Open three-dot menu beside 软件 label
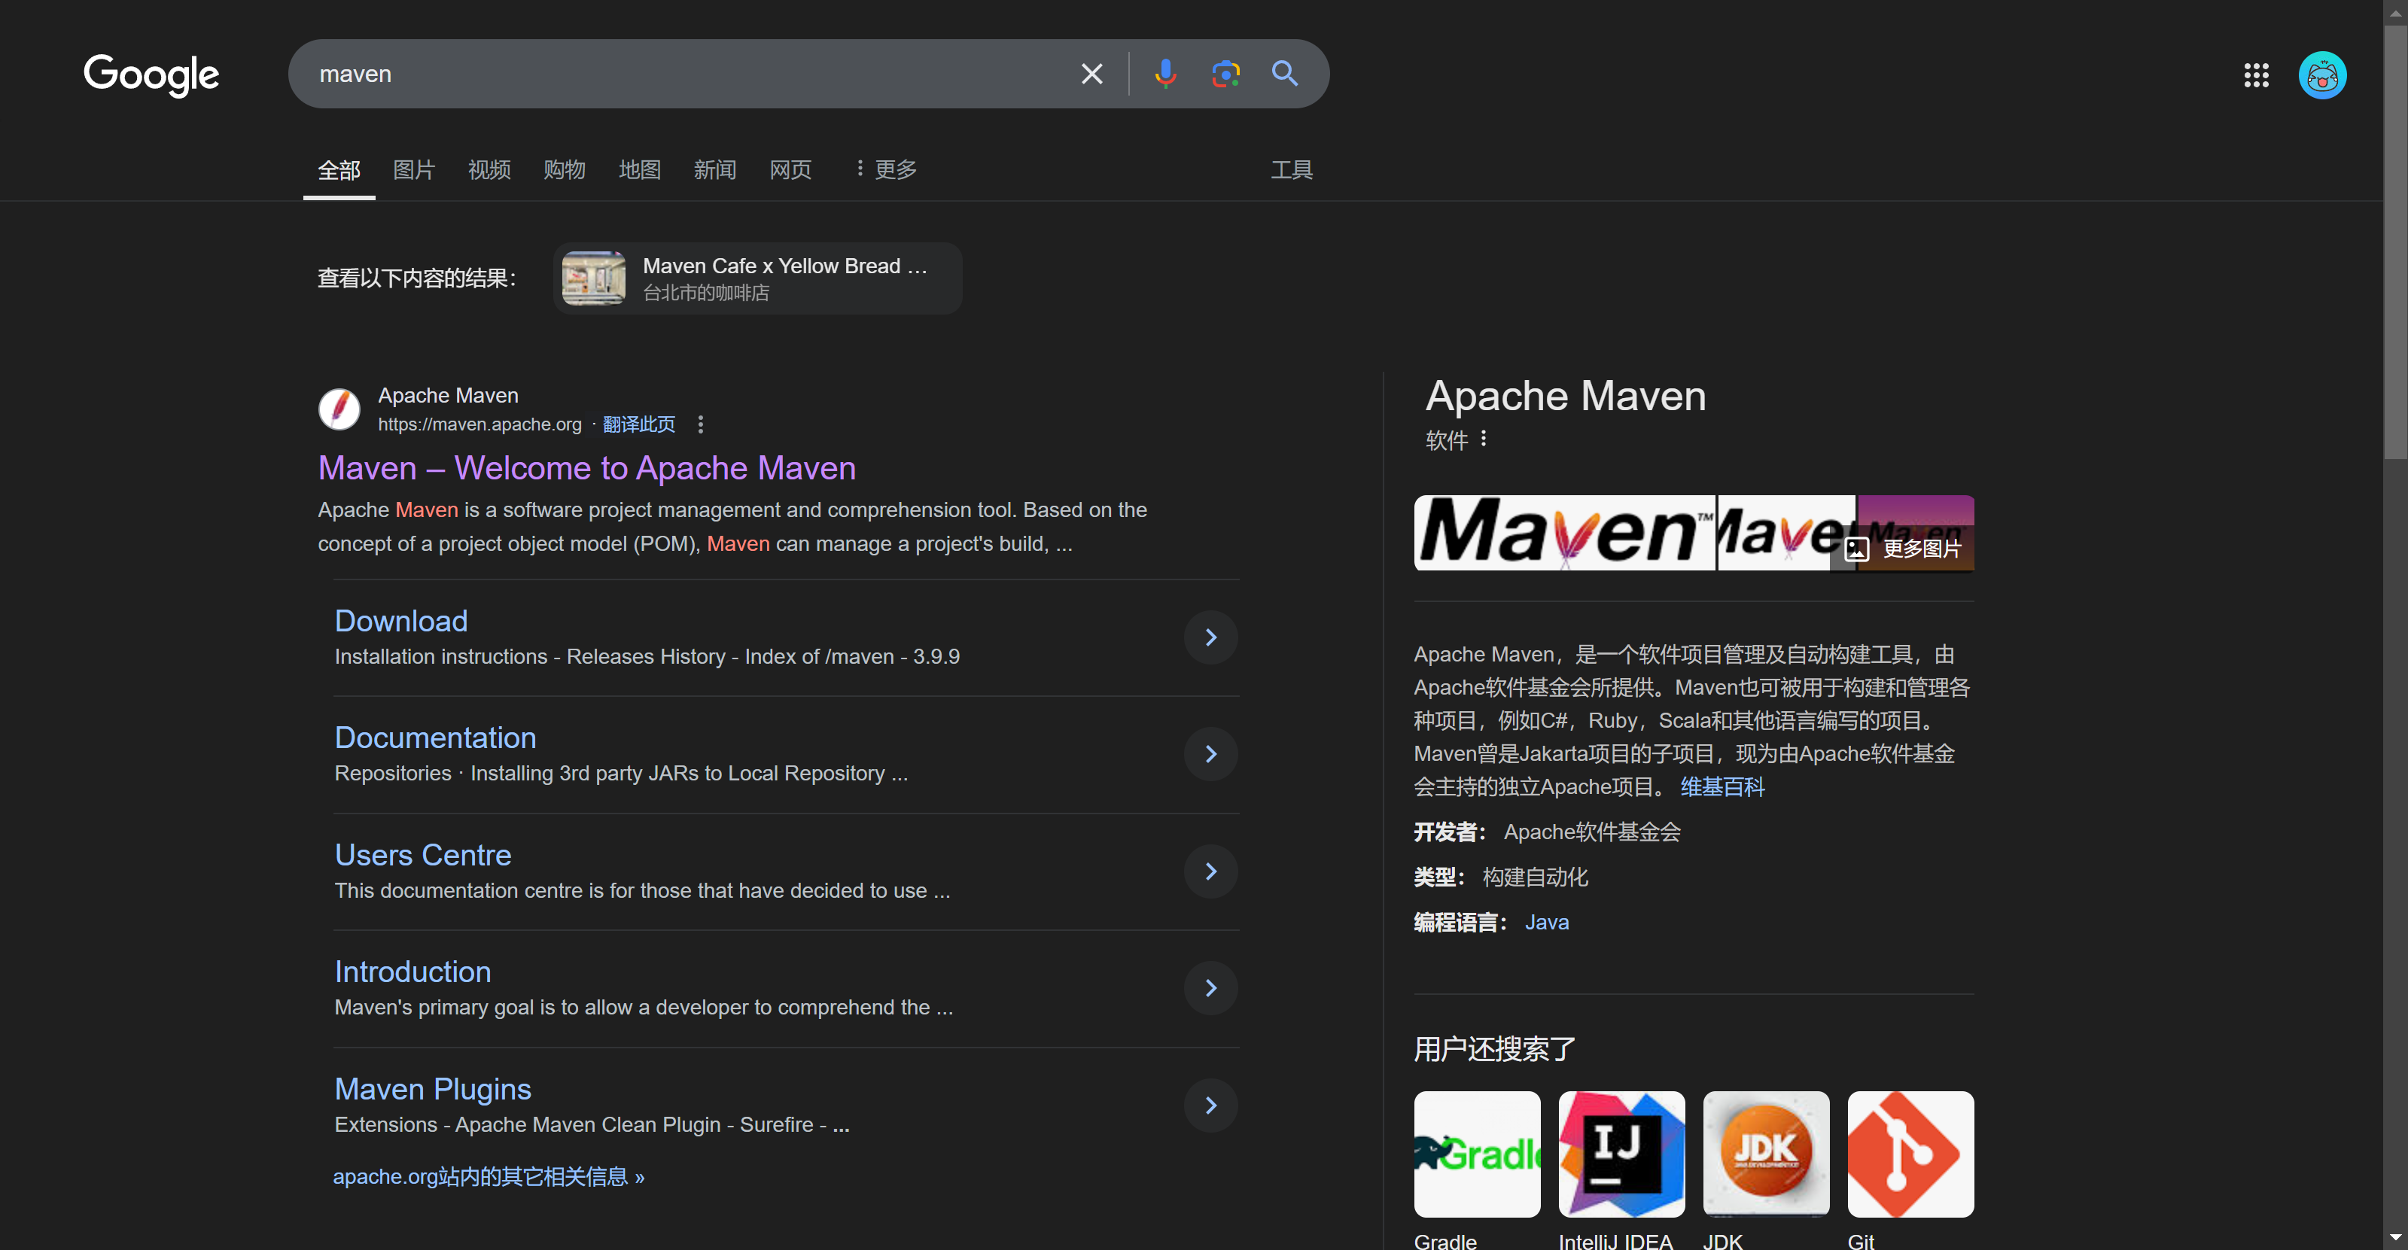Viewport: 2408px width, 1250px height. click(x=1484, y=439)
